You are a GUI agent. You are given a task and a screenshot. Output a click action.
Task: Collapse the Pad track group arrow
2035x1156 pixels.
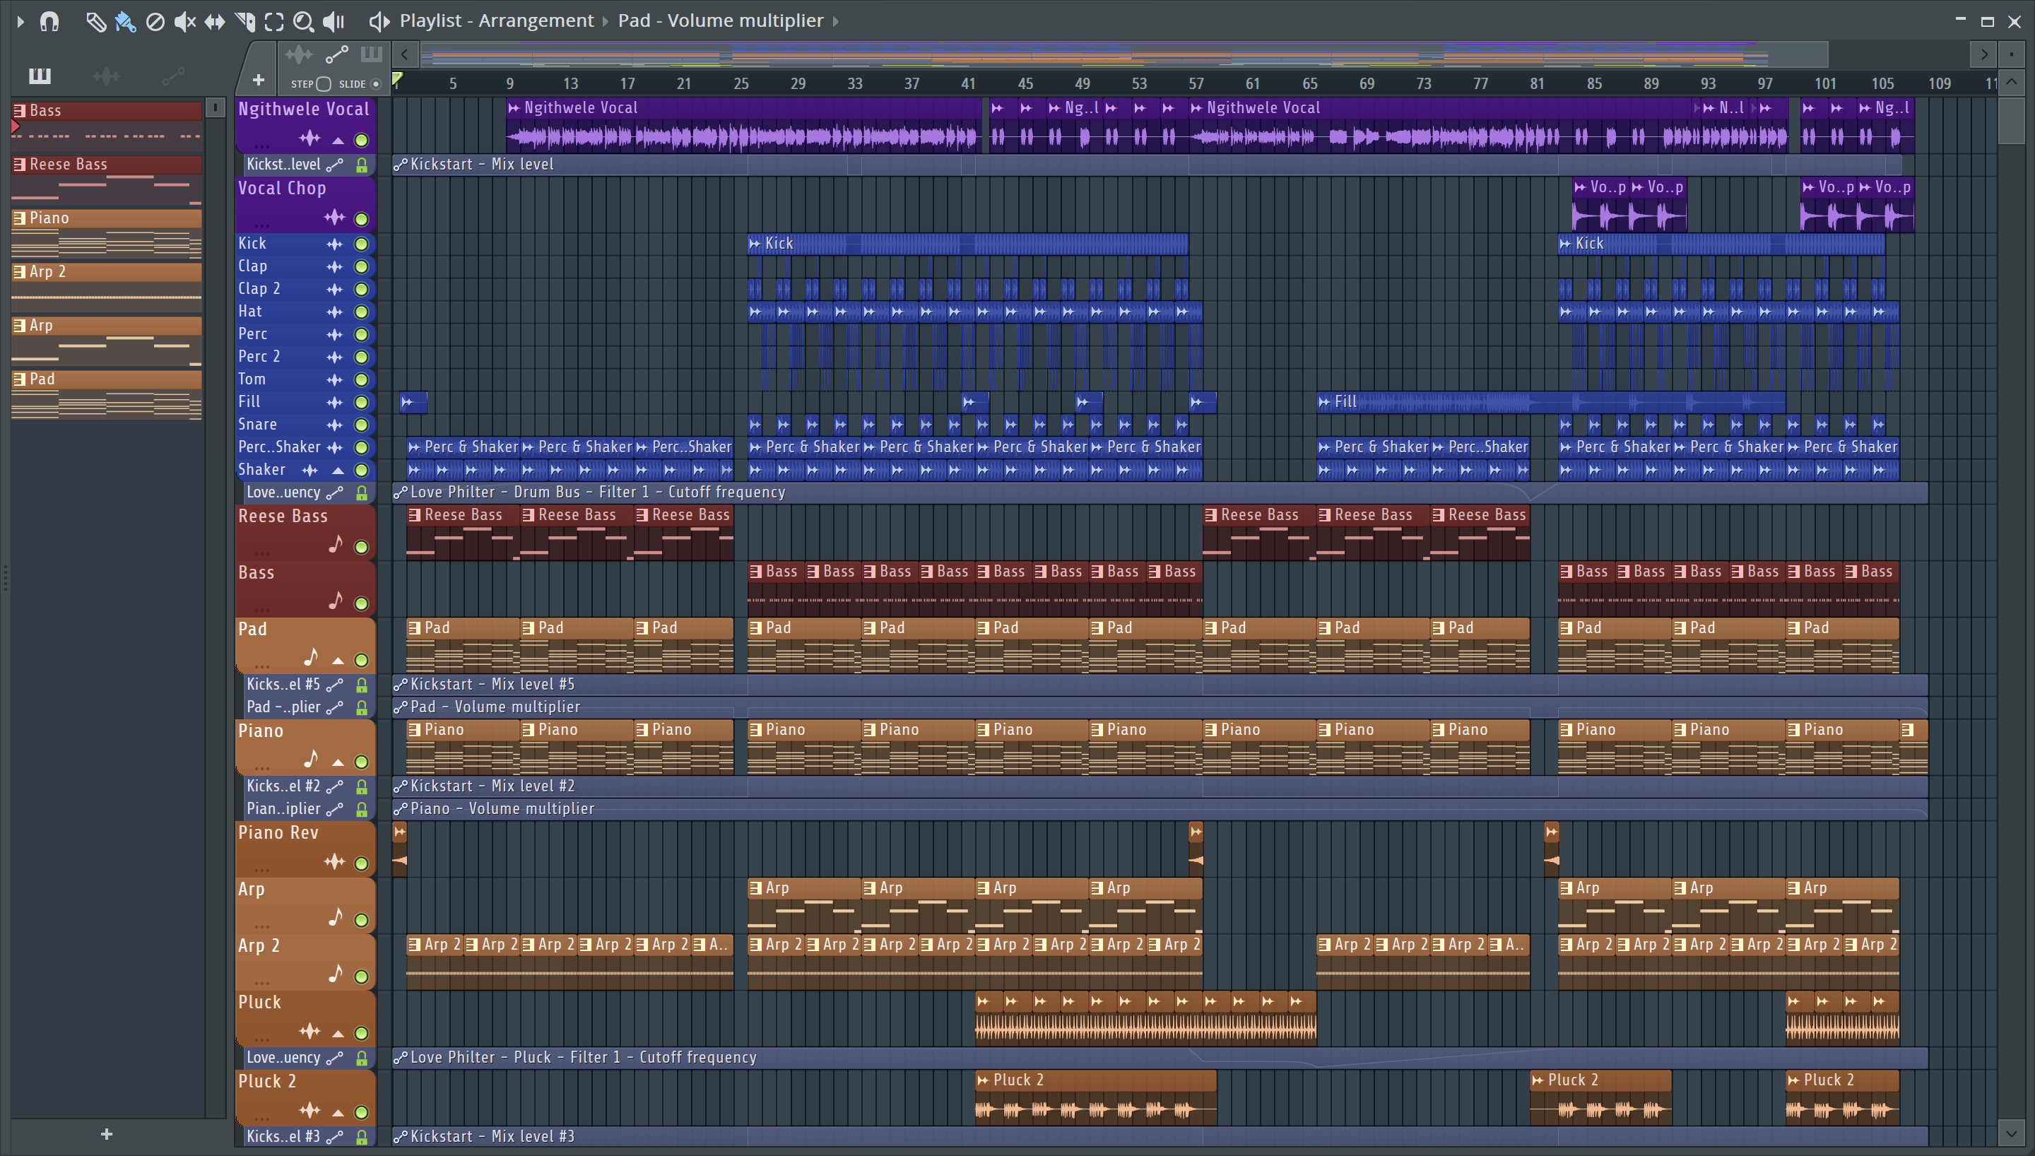pos(338,661)
